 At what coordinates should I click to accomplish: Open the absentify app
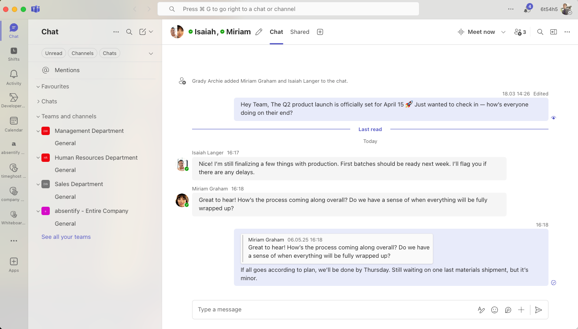[14, 147]
